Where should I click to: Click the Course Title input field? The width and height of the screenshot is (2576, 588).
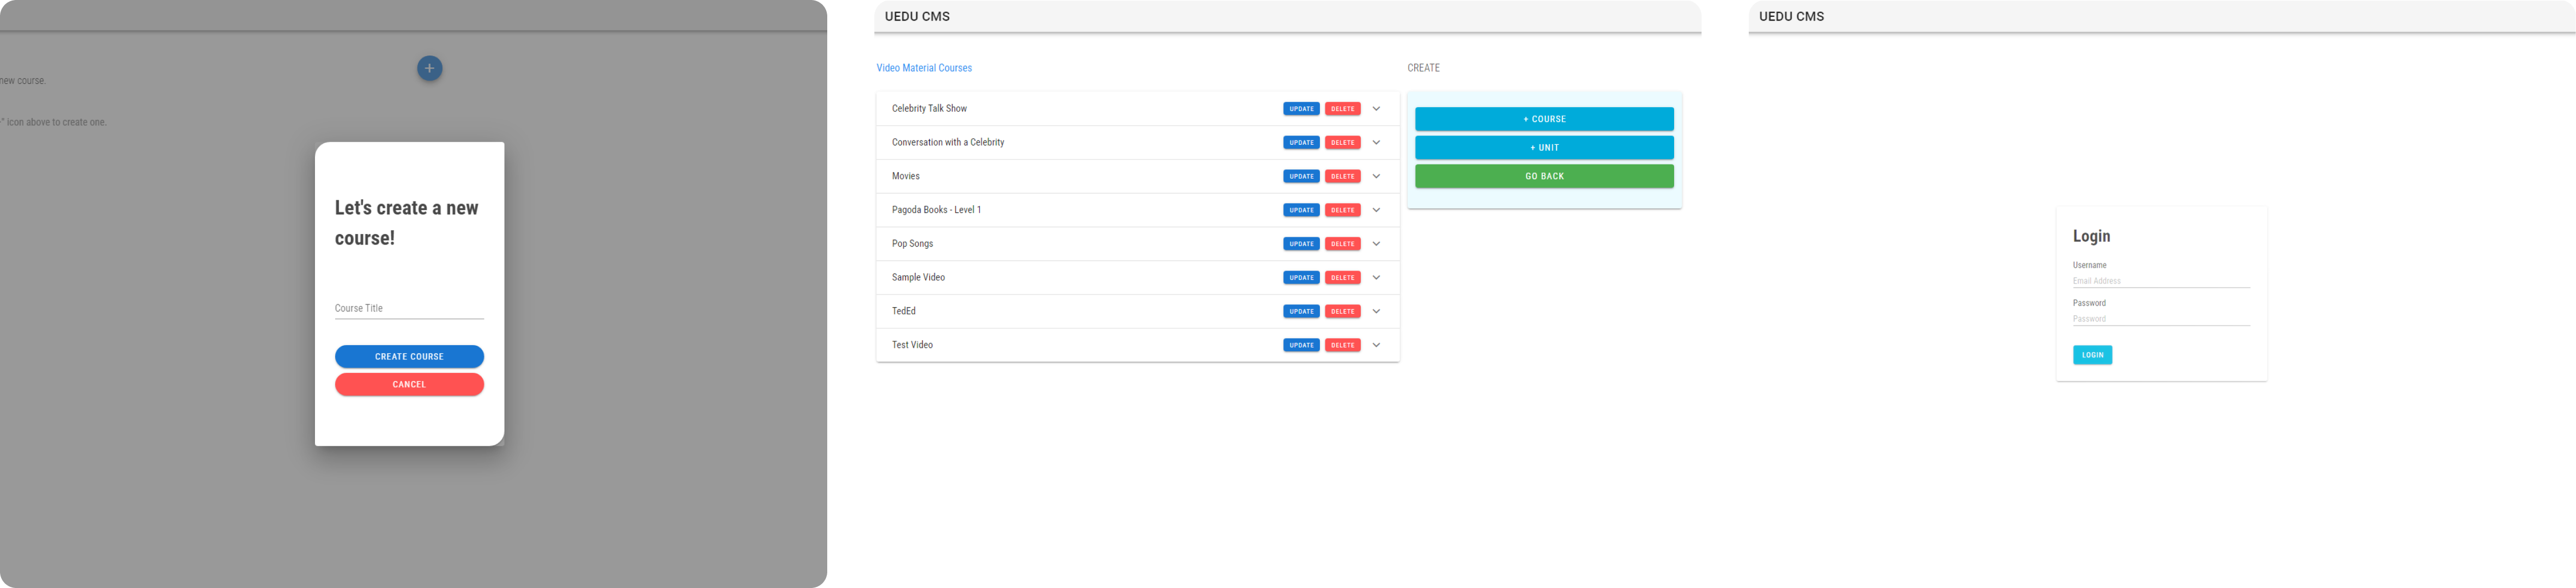pyautogui.click(x=409, y=308)
